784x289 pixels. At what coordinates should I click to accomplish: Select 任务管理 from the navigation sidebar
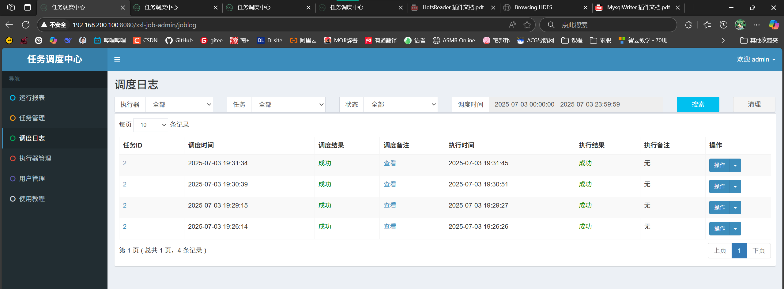click(32, 118)
